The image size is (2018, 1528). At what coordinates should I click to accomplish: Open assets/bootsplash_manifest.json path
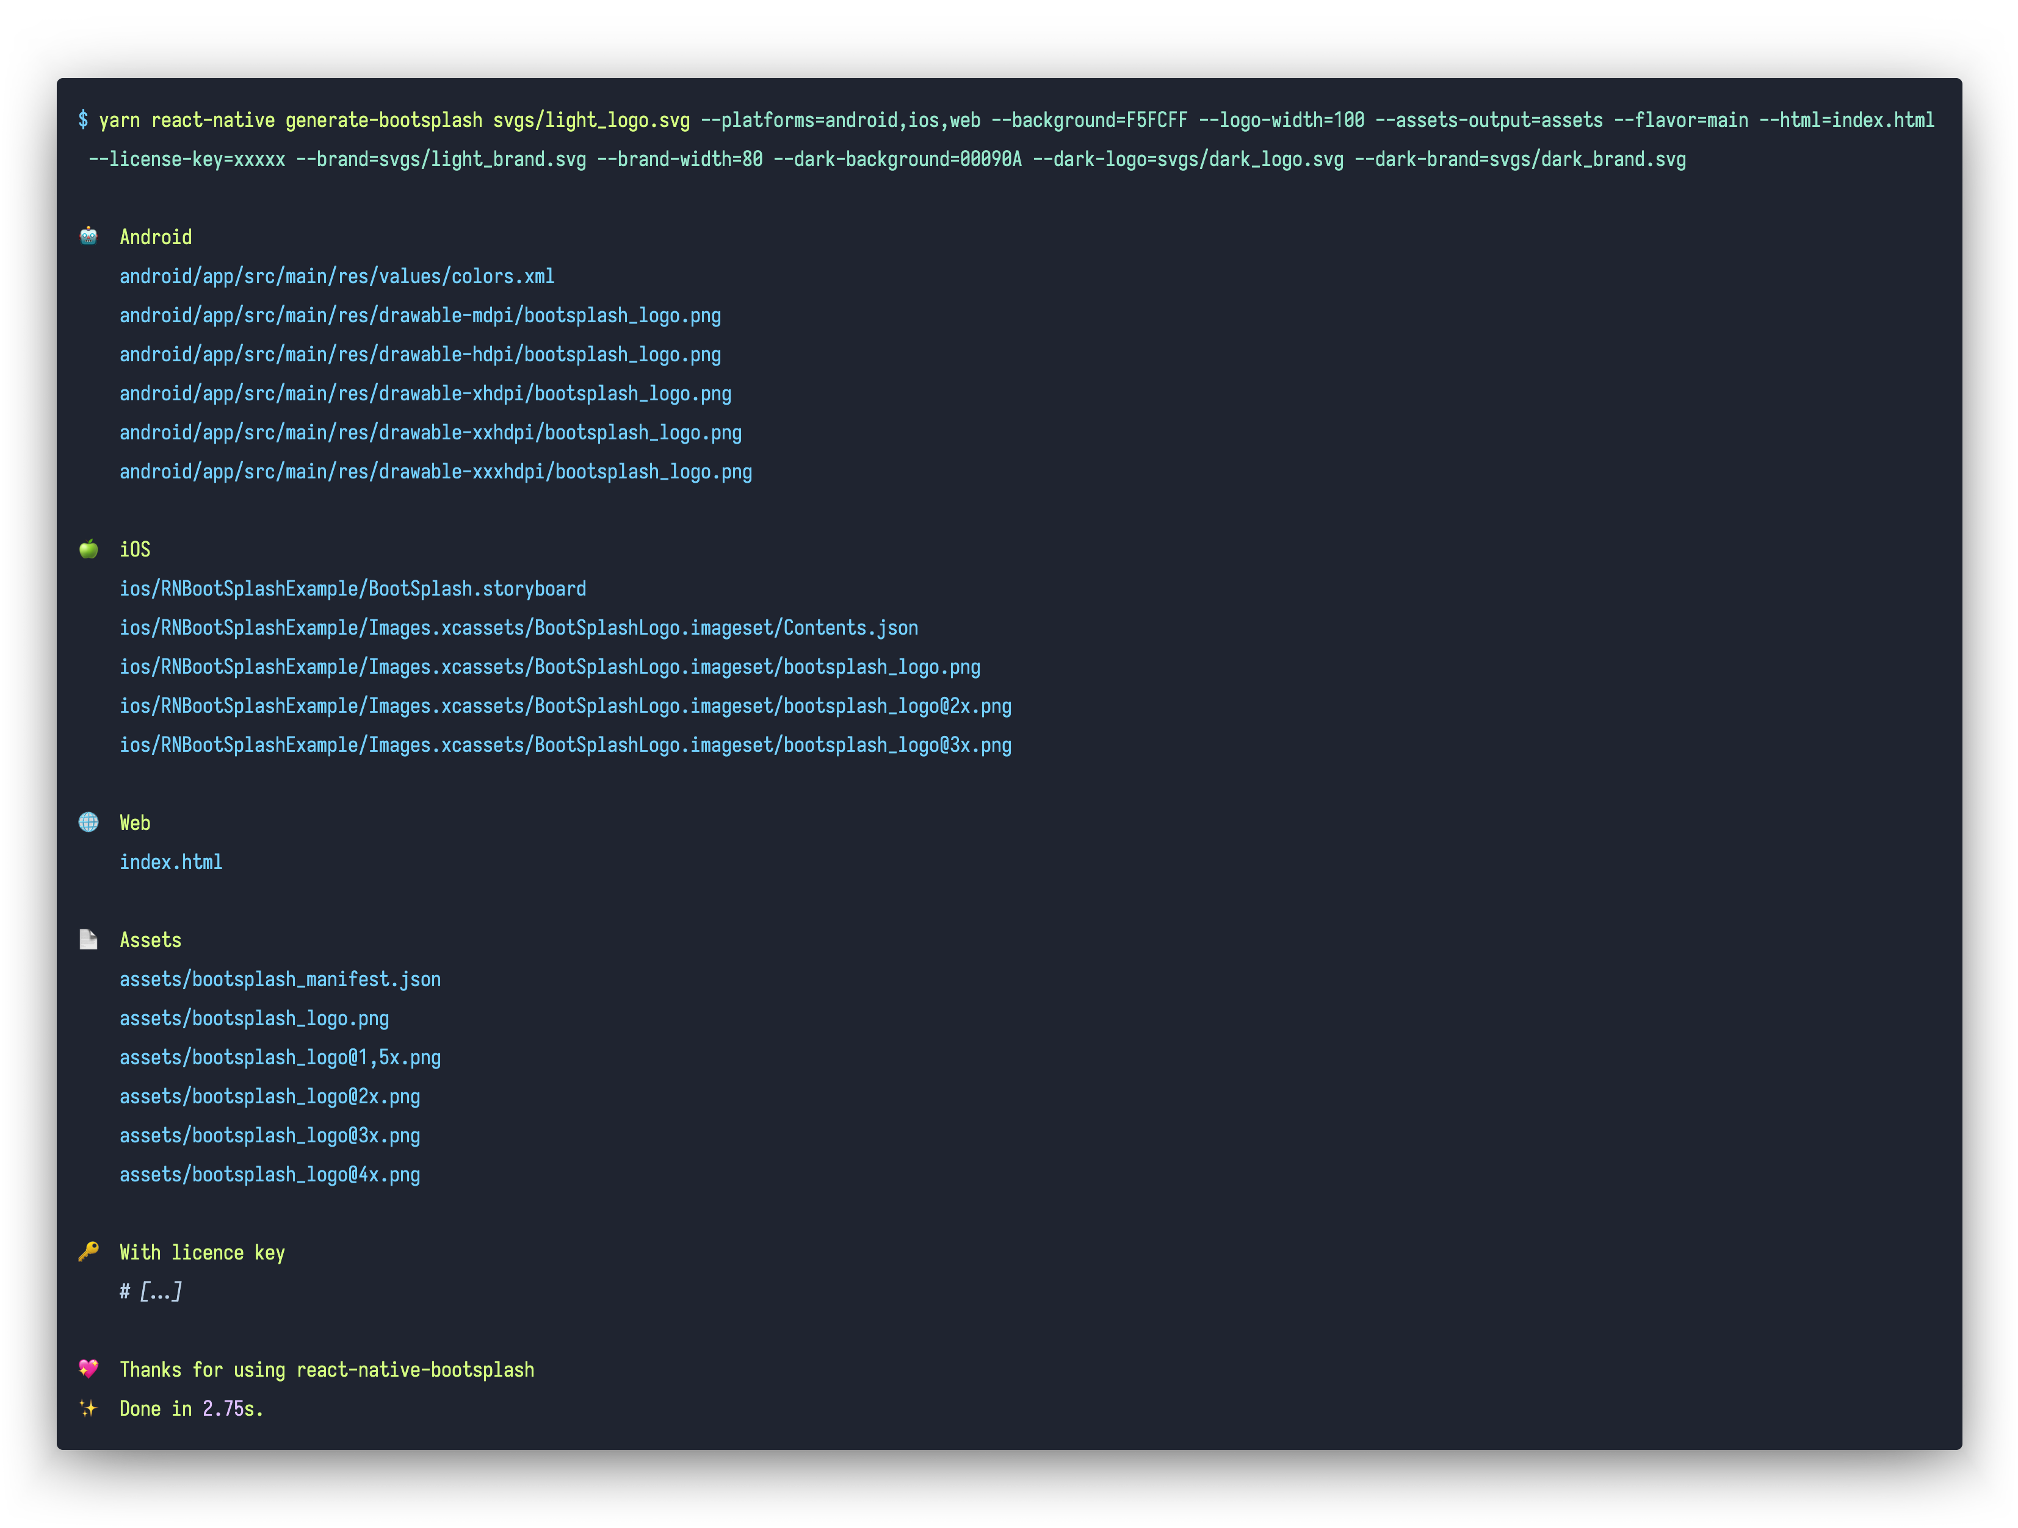tap(279, 979)
